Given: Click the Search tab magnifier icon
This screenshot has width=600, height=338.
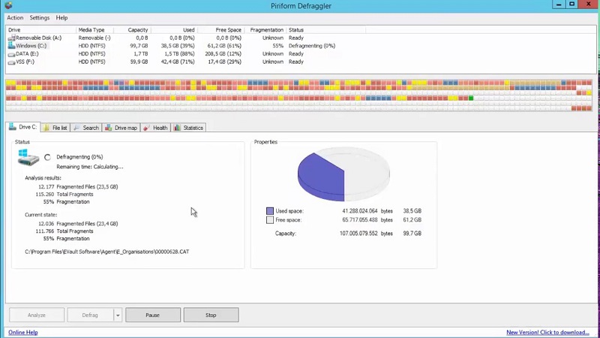Looking at the screenshot, I should [77, 128].
